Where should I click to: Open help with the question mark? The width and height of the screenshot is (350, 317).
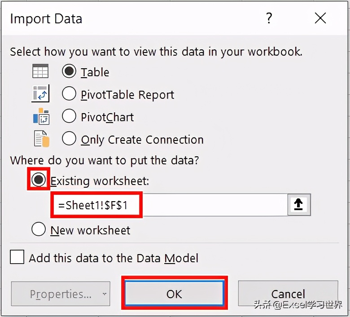[x=269, y=18]
